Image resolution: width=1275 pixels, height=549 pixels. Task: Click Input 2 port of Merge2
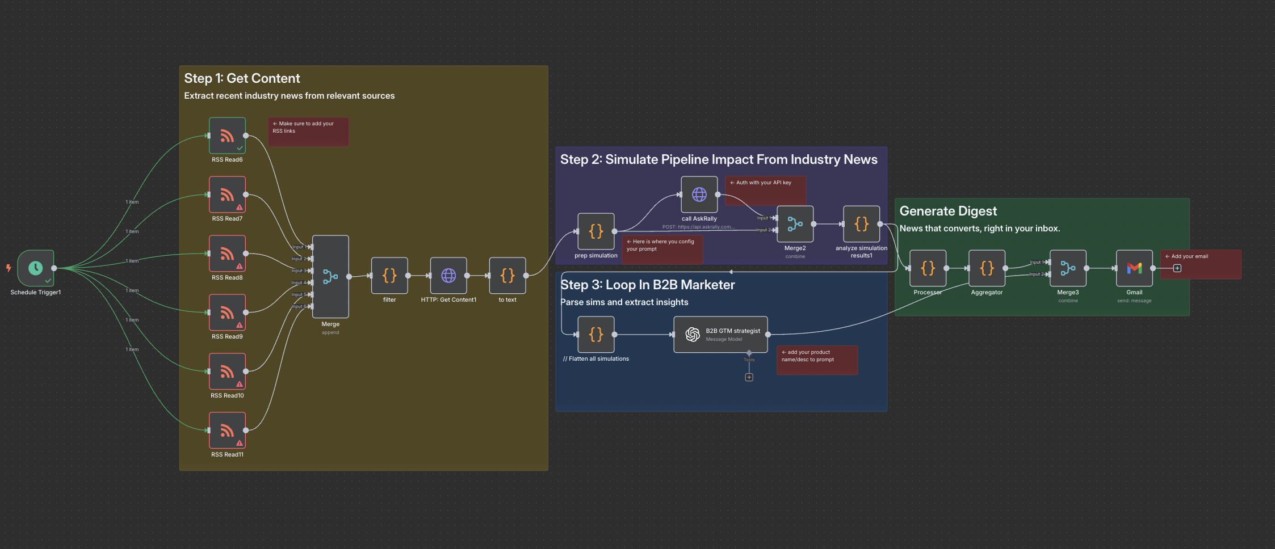(775, 230)
